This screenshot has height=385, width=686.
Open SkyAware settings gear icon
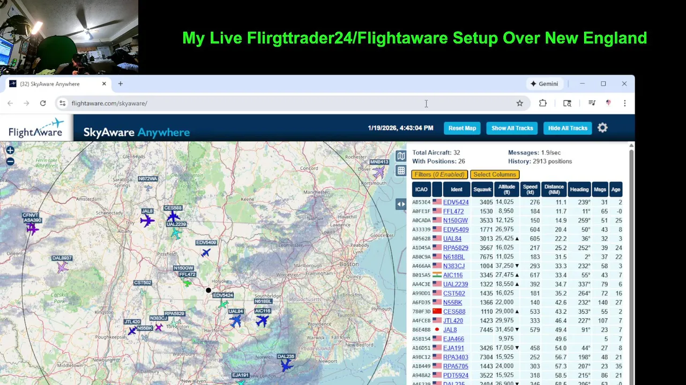[602, 128]
